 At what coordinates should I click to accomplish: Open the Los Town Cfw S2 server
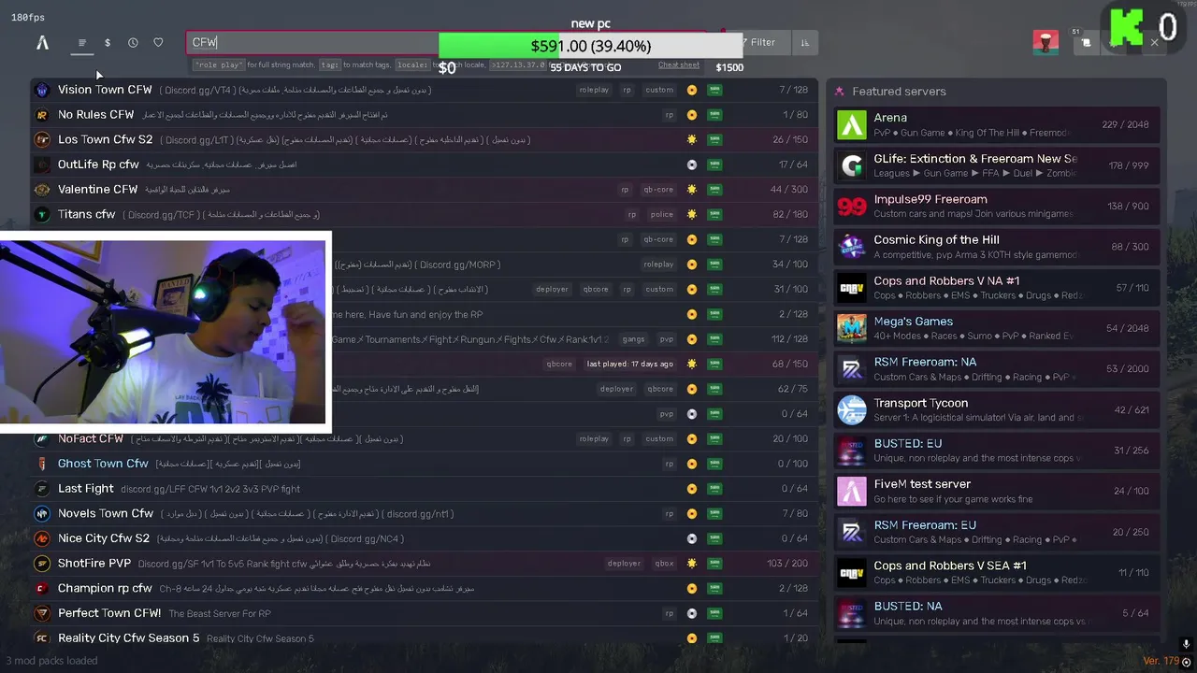(424, 139)
